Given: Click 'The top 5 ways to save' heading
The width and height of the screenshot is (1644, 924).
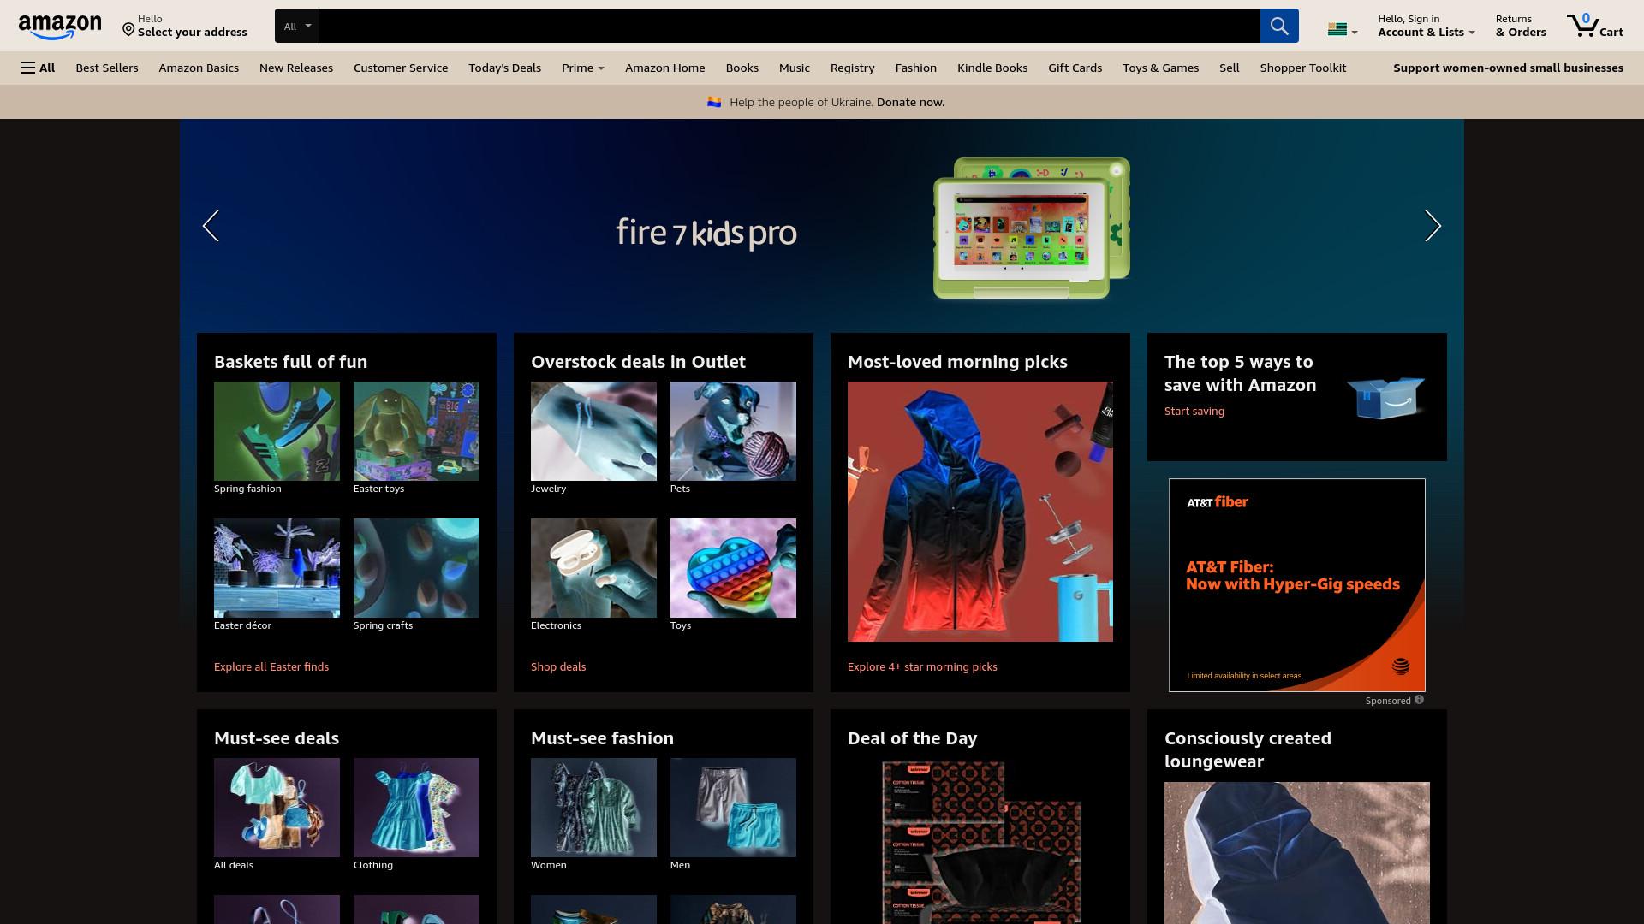Looking at the screenshot, I should click(1240, 373).
